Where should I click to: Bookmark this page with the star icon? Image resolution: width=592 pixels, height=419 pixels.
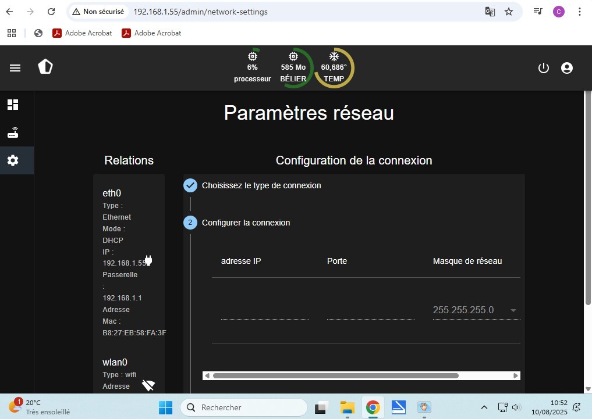click(x=509, y=12)
